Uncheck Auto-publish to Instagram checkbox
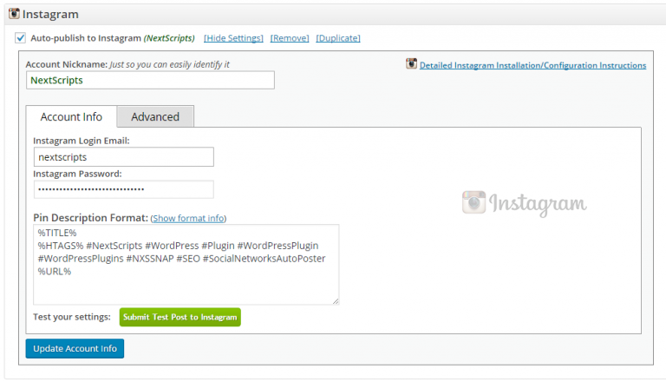This screenshot has width=666, height=382. click(x=21, y=38)
